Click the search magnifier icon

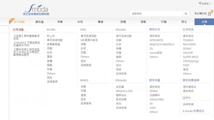[186, 14]
